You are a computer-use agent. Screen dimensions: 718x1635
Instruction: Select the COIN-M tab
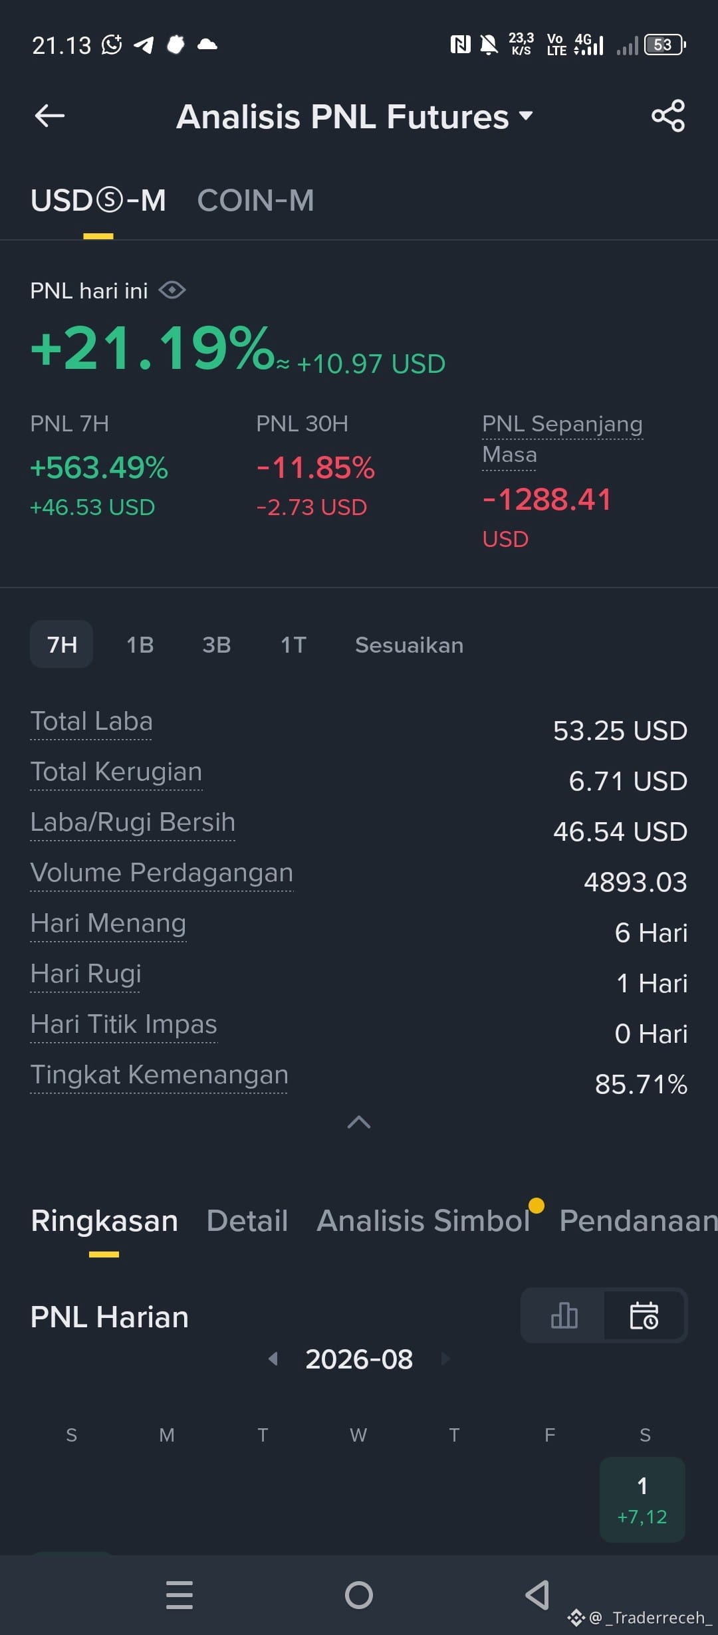click(255, 201)
